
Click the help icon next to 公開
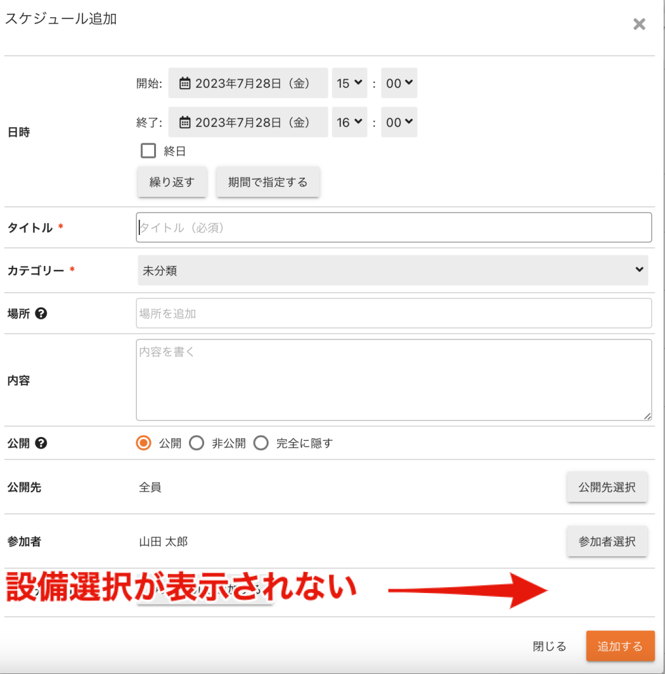point(41,444)
